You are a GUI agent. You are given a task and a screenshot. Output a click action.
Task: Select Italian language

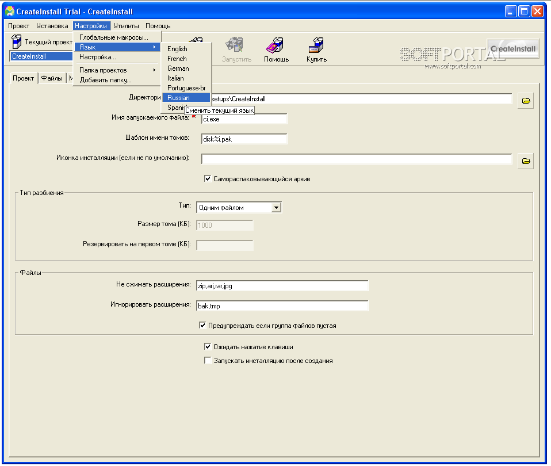pos(186,78)
